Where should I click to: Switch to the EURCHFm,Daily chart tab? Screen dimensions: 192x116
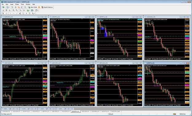(x=116, y=111)
